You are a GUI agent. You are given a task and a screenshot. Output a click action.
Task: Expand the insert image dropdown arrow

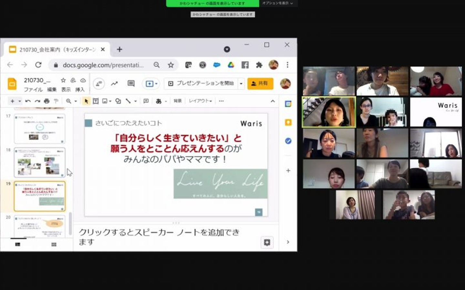(x=110, y=101)
